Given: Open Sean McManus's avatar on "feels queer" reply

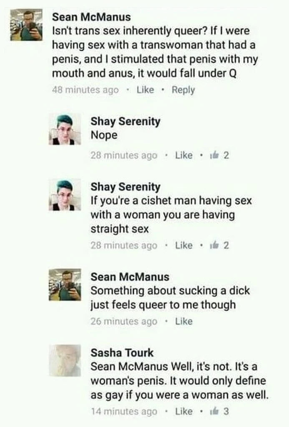Looking at the screenshot, I should tap(65, 285).
